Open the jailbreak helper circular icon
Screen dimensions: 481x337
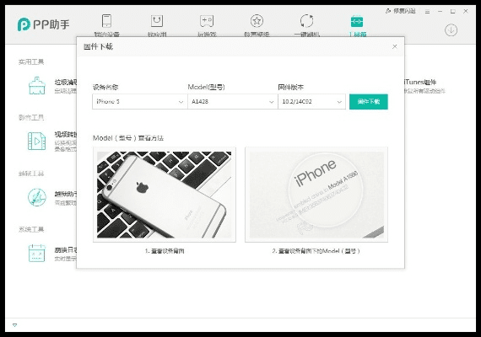tap(37, 197)
